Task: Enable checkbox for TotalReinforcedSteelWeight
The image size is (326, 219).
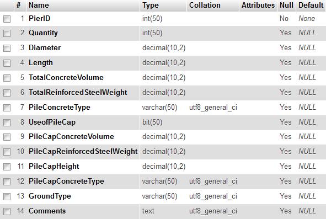Action: click(x=7, y=93)
